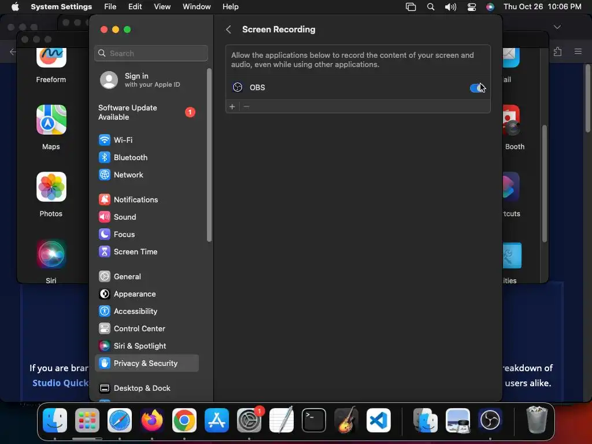
Task: Click Photos app in background window
Action: tap(51, 195)
